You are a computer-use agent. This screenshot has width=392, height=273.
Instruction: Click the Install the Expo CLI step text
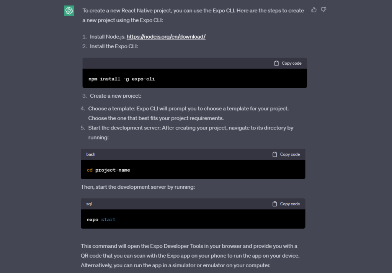coord(114,46)
